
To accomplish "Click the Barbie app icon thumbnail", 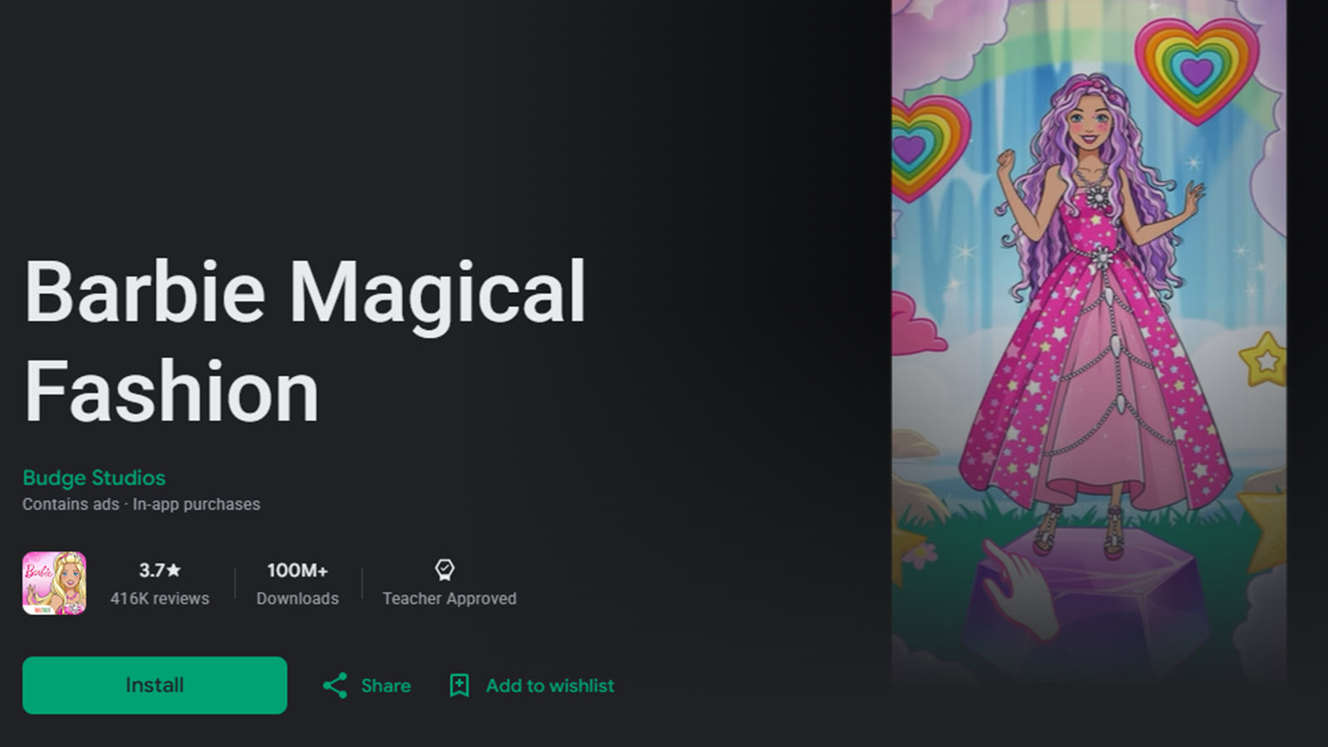I will tap(54, 583).
